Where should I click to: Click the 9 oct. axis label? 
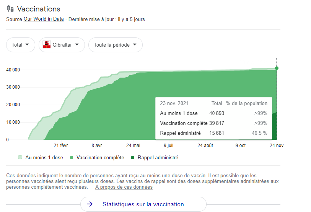tap(241, 146)
